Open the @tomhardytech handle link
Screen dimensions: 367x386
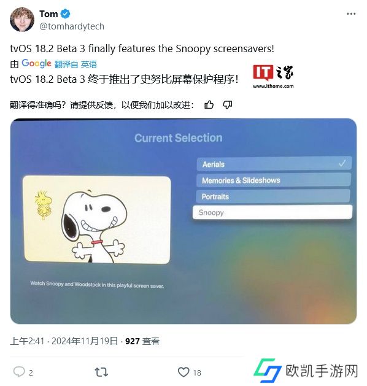[x=72, y=26]
